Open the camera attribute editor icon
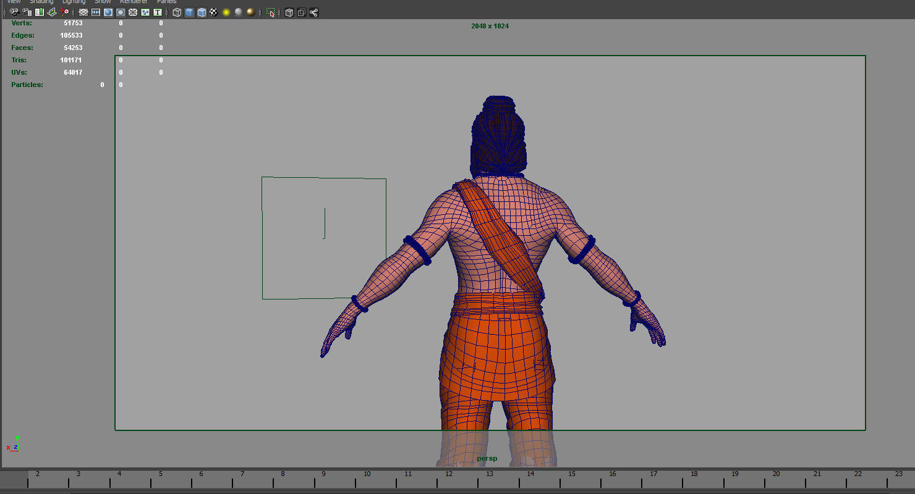 [x=27, y=12]
